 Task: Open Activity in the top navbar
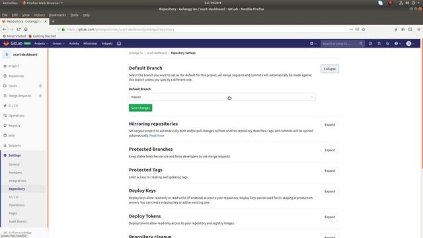(x=74, y=44)
